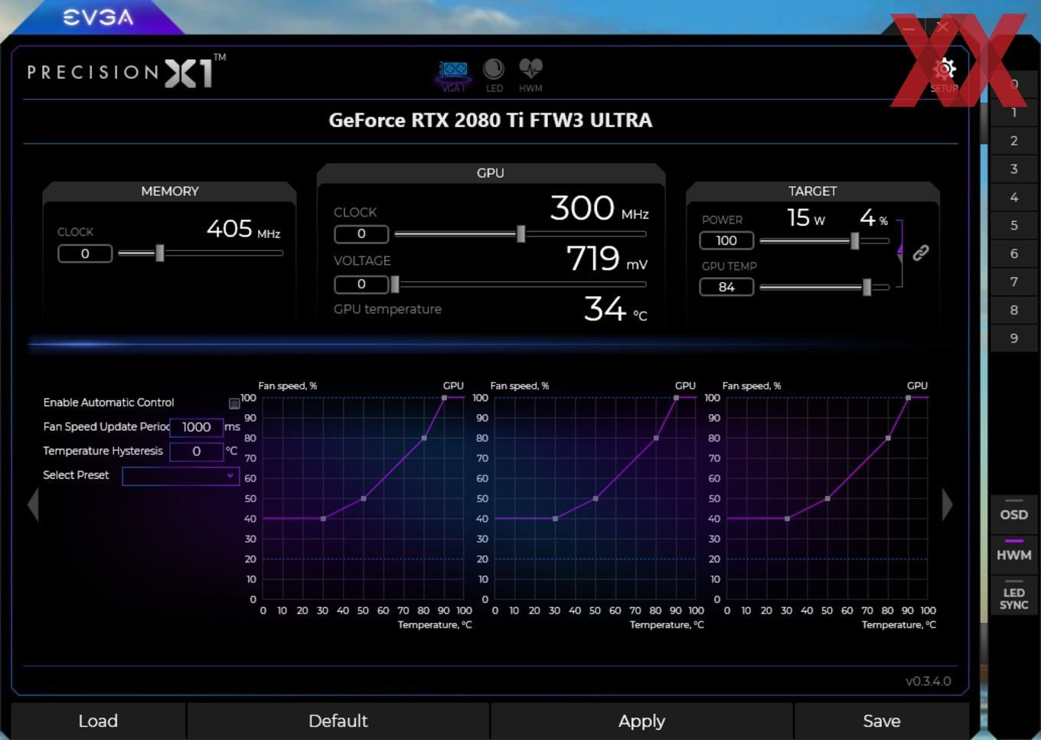Open the VGA1 graphics card tab icon
Image resolution: width=1041 pixels, height=740 pixels.
pyautogui.click(x=453, y=76)
